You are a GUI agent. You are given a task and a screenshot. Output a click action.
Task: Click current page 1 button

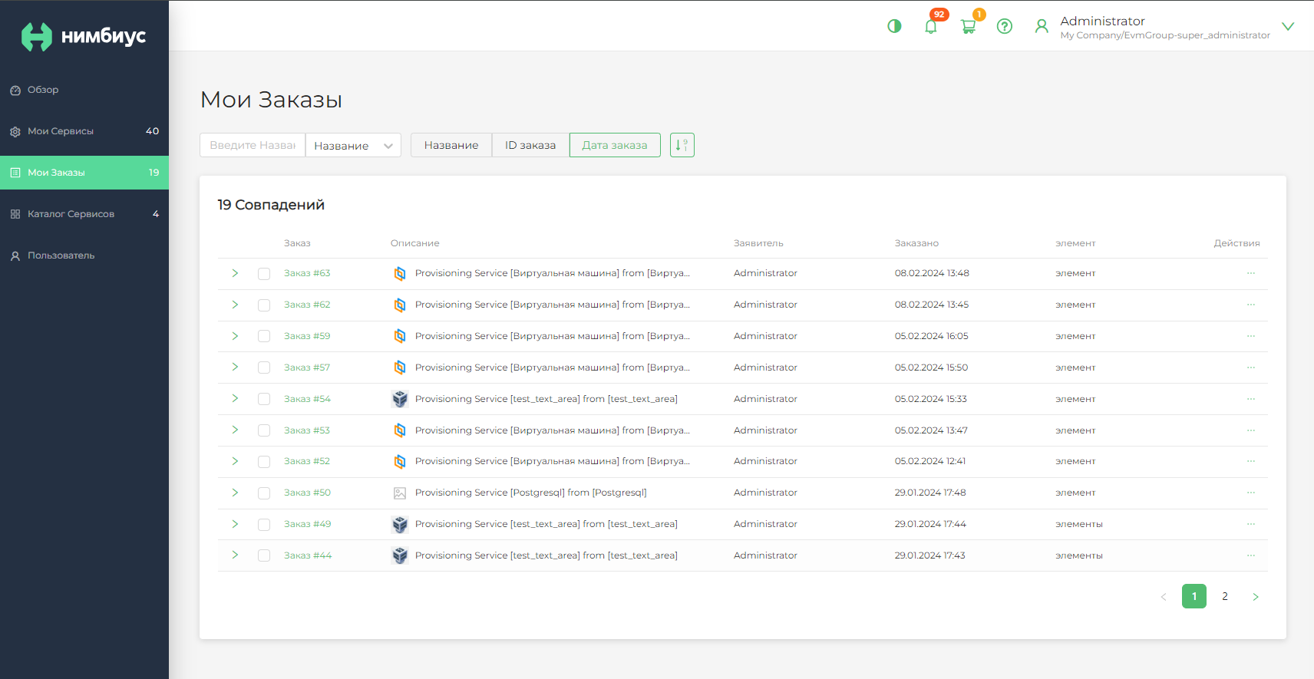point(1194,596)
